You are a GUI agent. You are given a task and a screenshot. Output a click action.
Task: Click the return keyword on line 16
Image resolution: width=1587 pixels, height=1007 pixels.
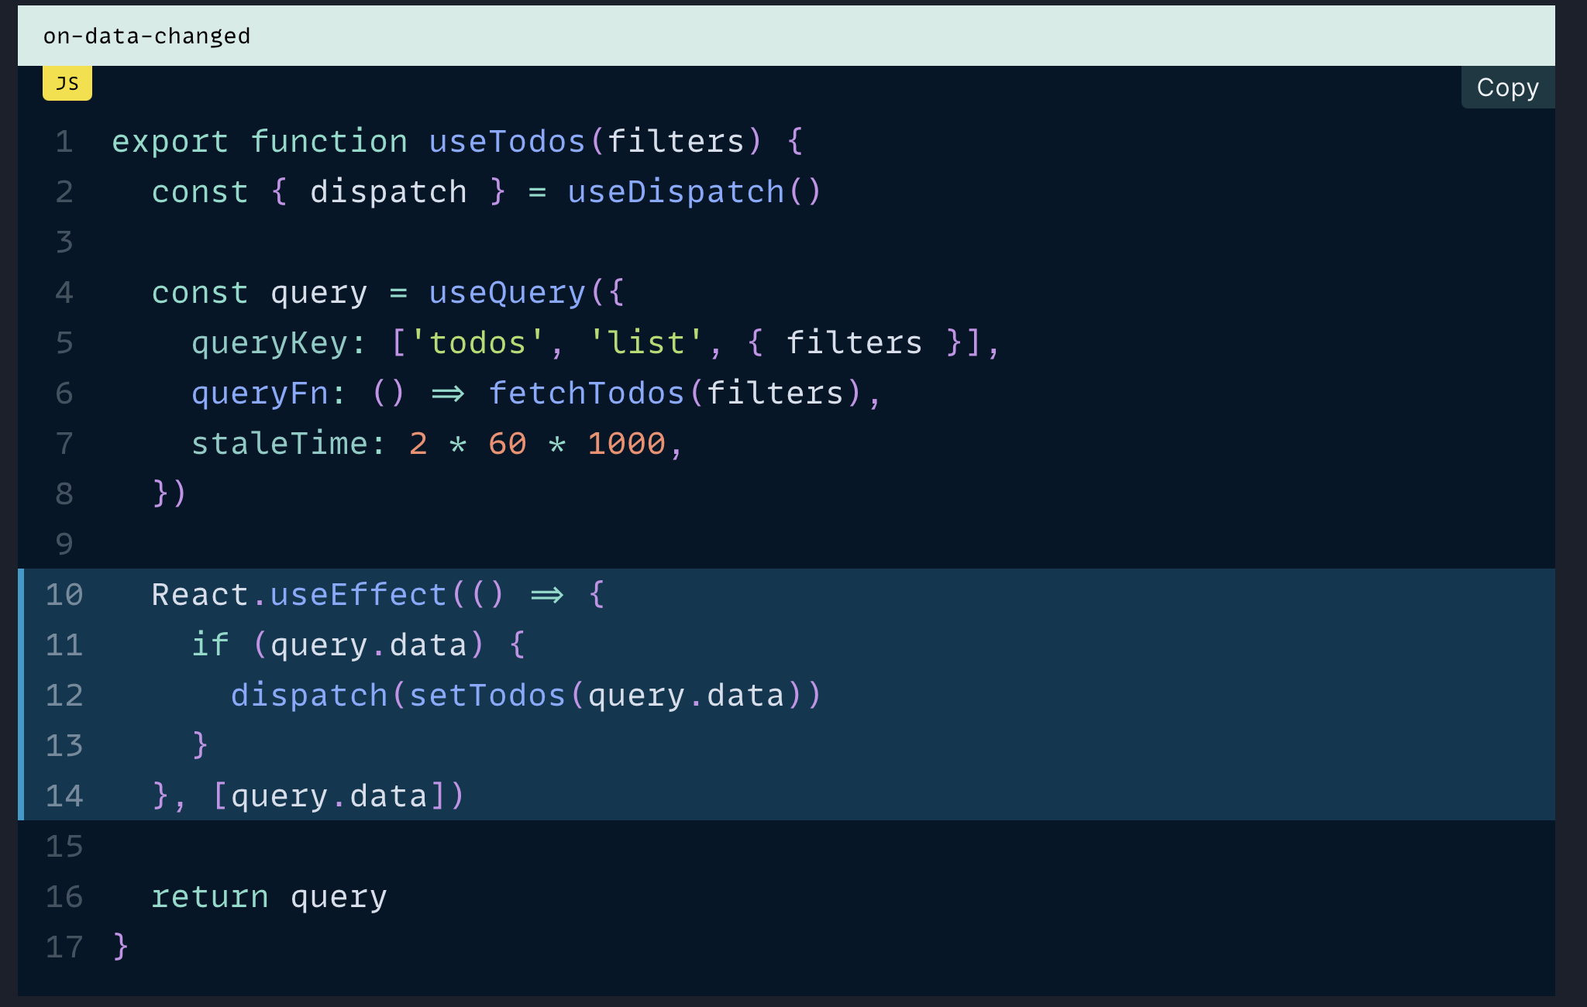pos(210,897)
